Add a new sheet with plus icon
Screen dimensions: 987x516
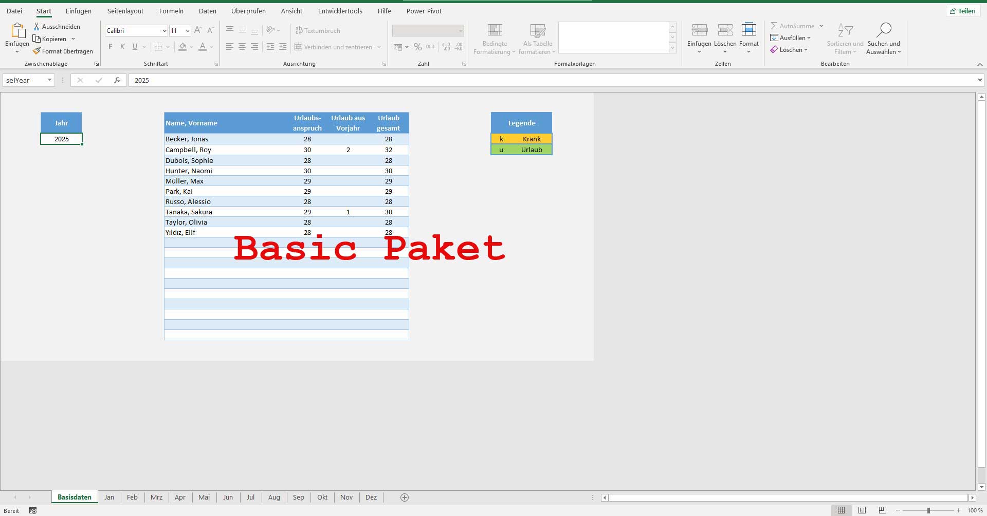(405, 497)
